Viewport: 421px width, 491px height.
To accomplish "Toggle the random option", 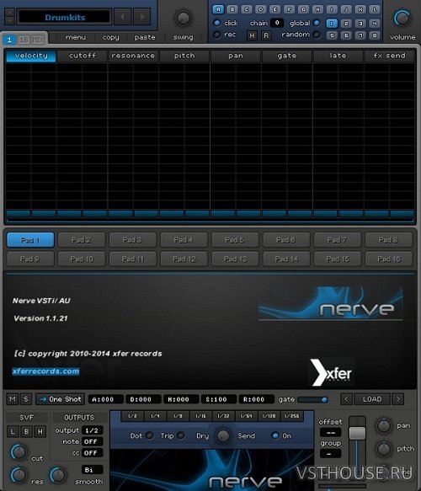I will 317,35.
